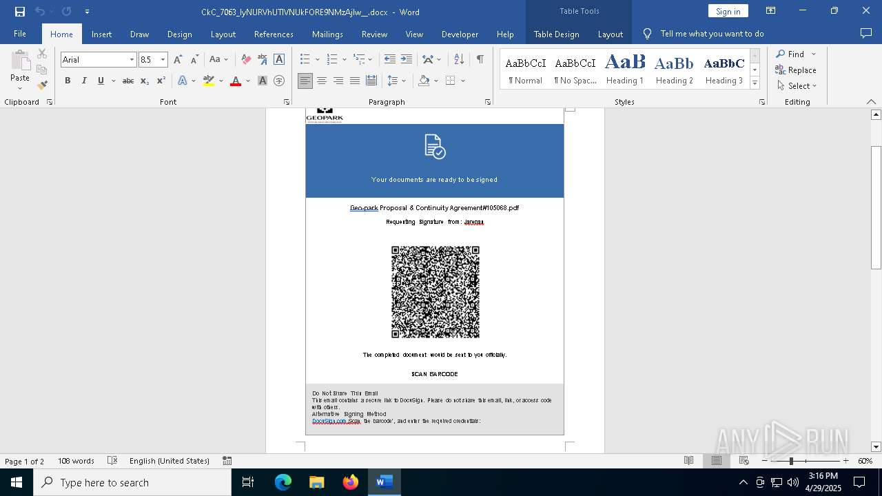Adjust the zoom slider handle

tap(791, 461)
